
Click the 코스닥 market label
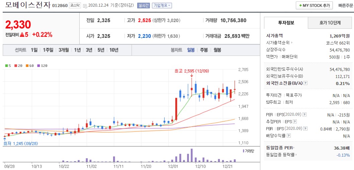click(74, 5)
